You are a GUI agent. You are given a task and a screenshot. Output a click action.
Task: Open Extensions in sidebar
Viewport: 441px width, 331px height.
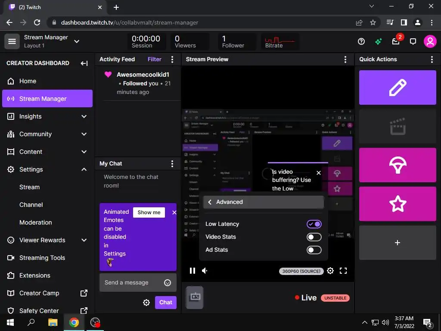(47, 275)
